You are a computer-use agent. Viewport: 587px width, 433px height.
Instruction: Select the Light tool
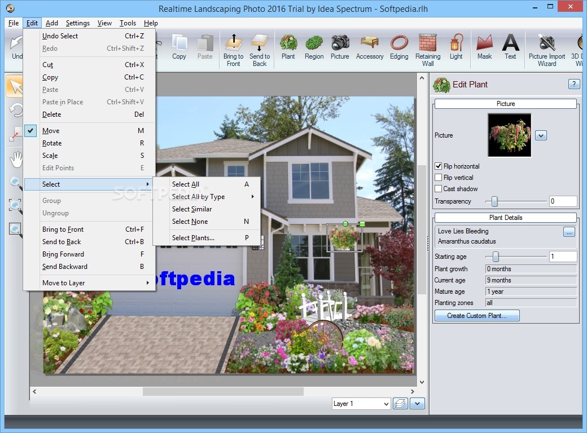point(455,47)
